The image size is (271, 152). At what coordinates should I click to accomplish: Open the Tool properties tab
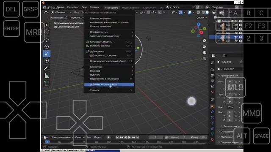tap(212, 63)
